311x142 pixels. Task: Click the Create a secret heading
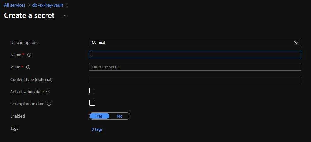point(29,15)
